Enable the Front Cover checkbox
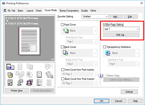 pyautogui.click(x=62, y=25)
